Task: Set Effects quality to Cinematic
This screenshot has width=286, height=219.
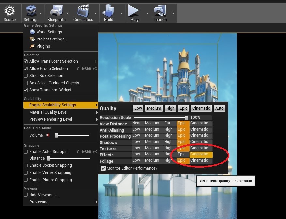Action: [201, 155]
